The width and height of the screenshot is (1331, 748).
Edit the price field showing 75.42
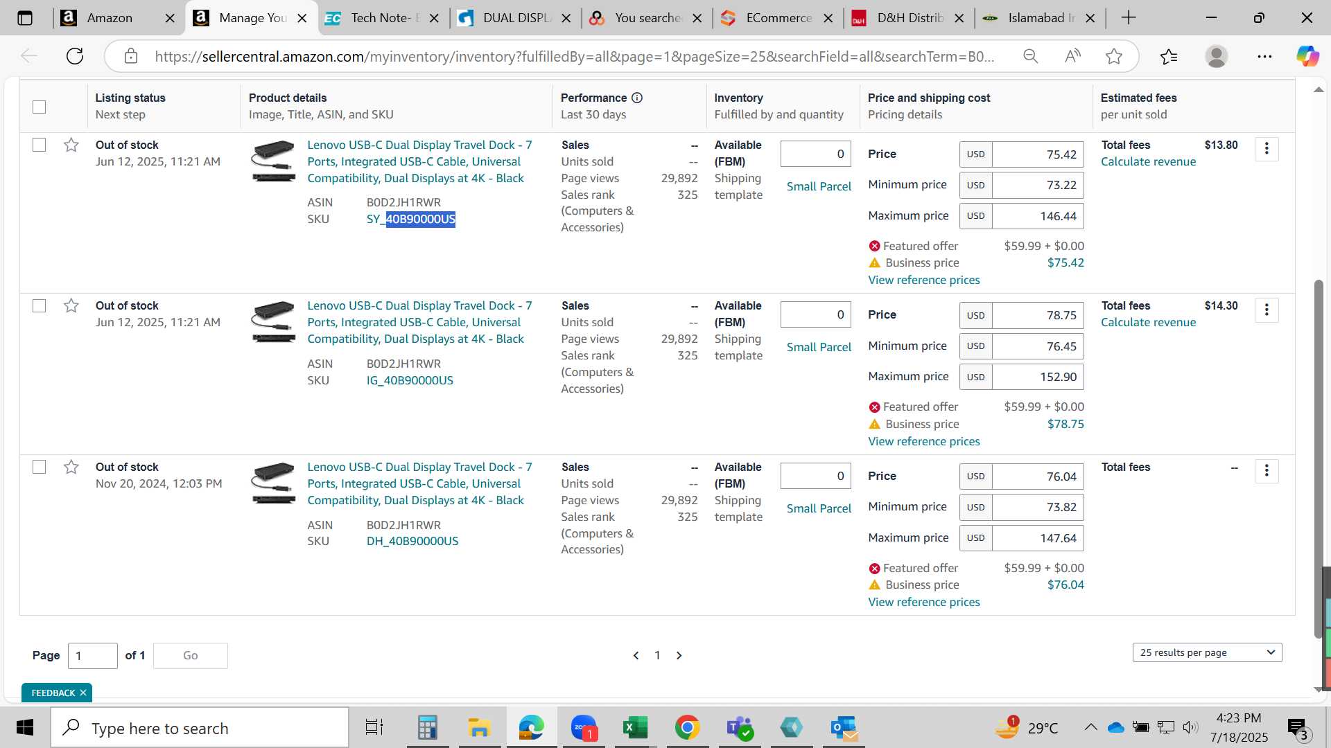tap(1038, 154)
